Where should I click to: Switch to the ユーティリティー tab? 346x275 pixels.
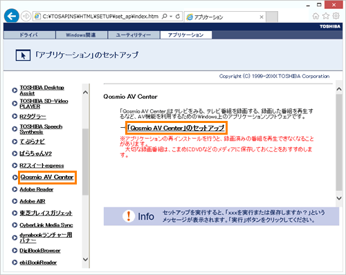click(134, 35)
